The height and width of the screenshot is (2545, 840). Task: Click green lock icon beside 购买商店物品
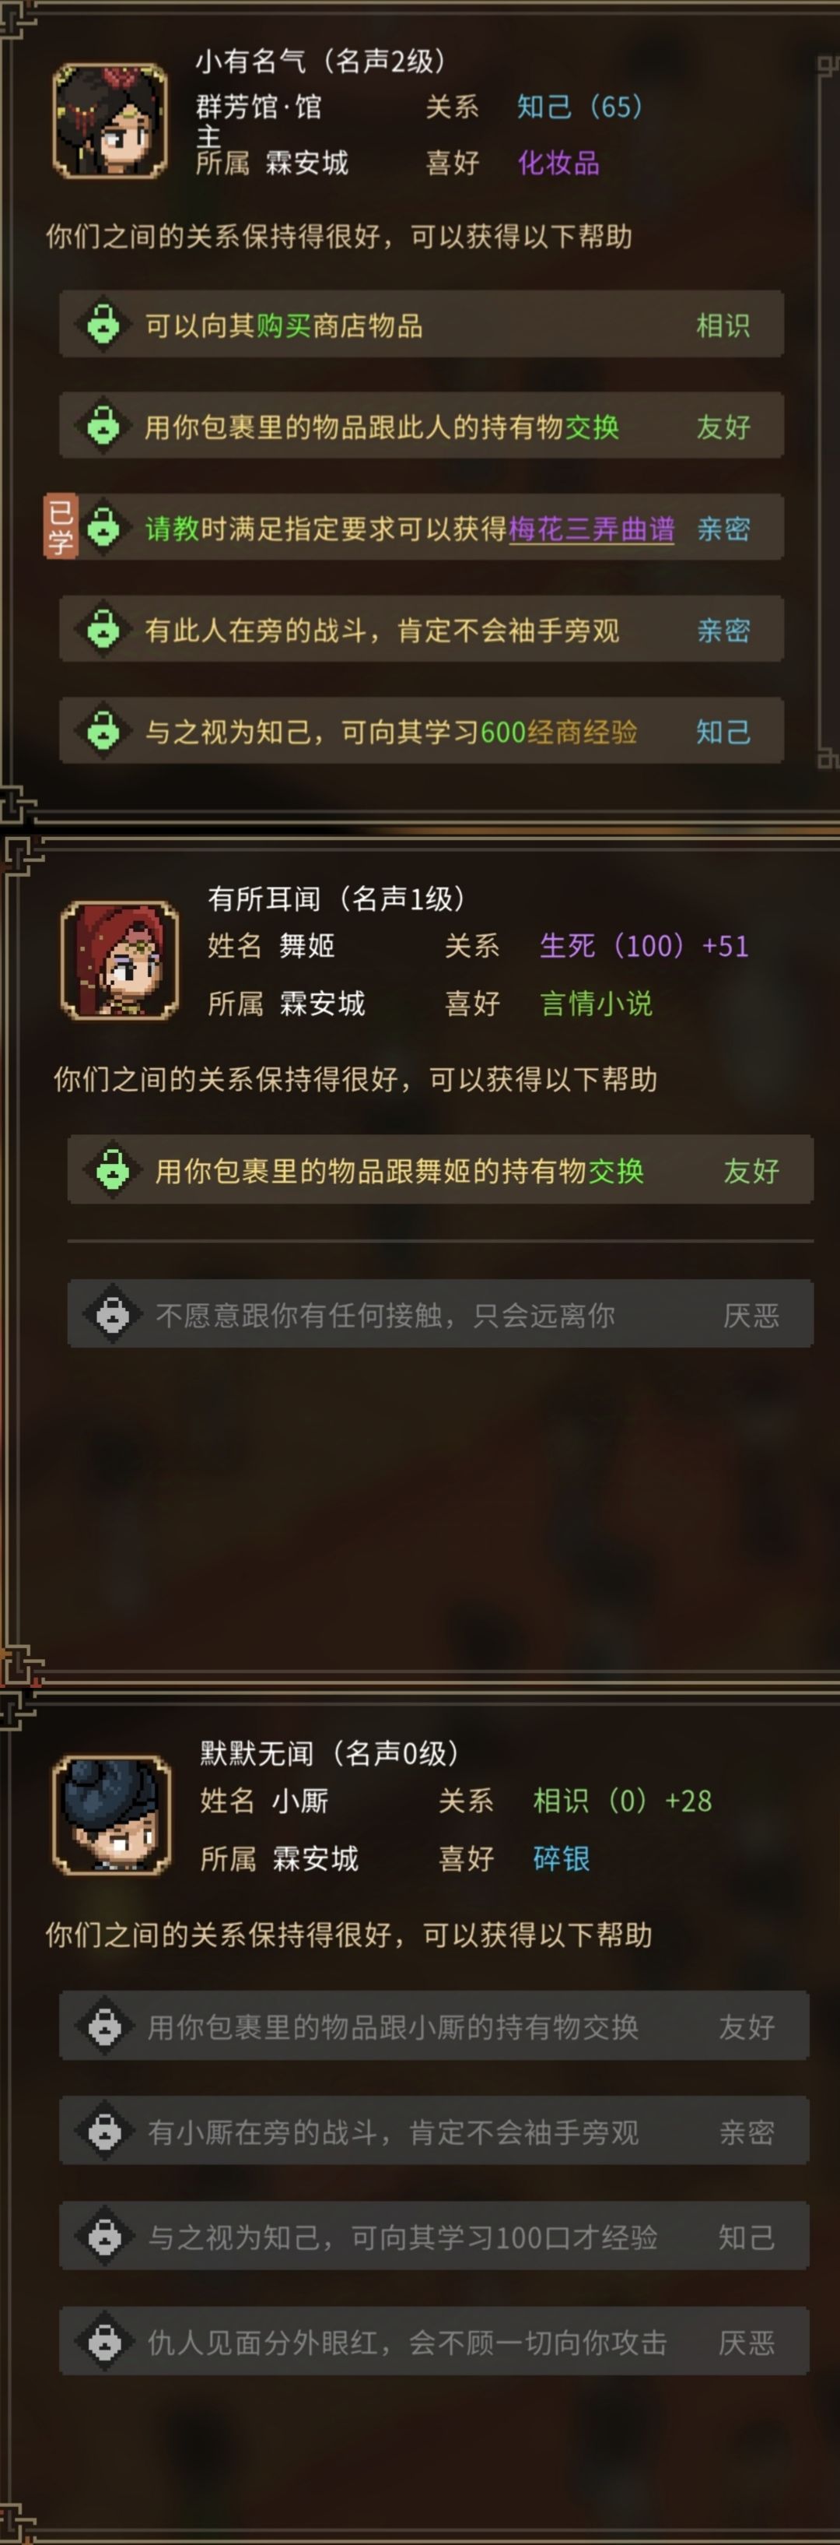pos(103,324)
